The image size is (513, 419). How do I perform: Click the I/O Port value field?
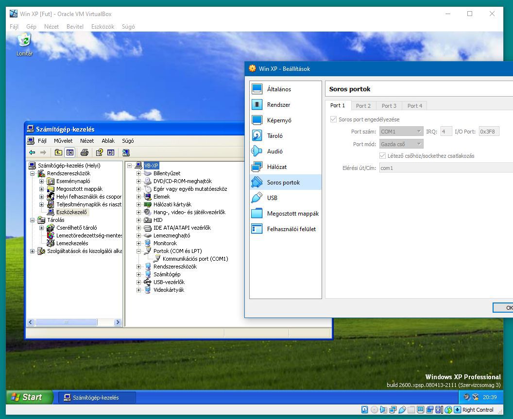489,132
